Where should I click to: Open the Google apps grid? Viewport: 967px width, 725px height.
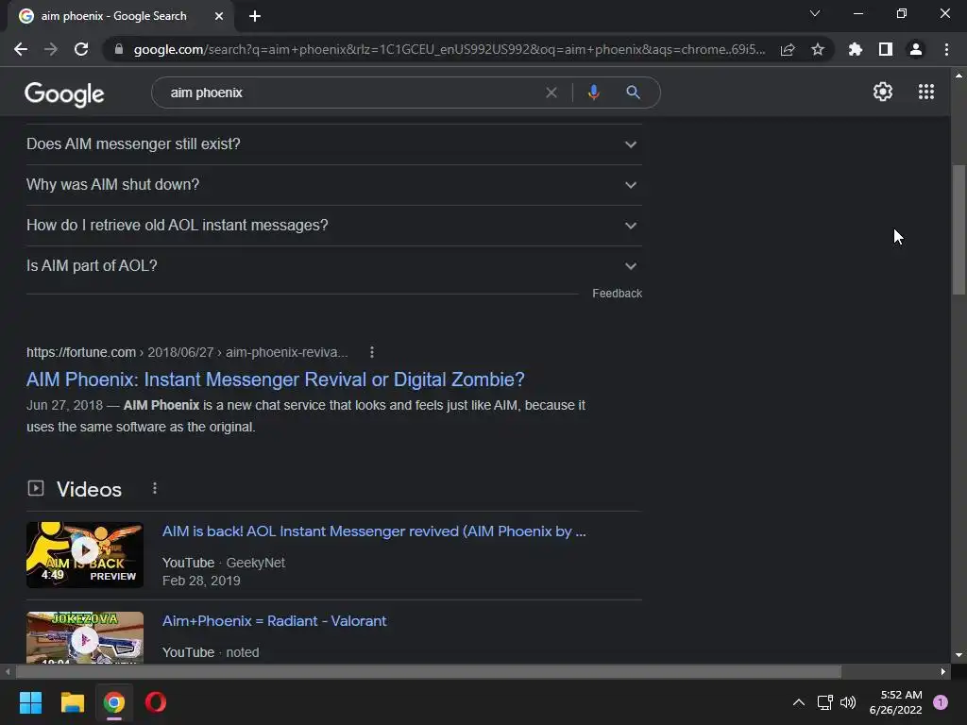point(926,92)
